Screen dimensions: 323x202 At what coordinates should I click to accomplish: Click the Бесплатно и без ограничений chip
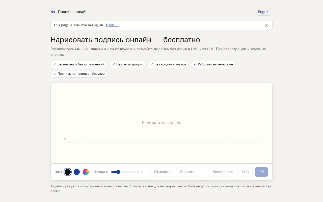pyautogui.click(x=79, y=64)
